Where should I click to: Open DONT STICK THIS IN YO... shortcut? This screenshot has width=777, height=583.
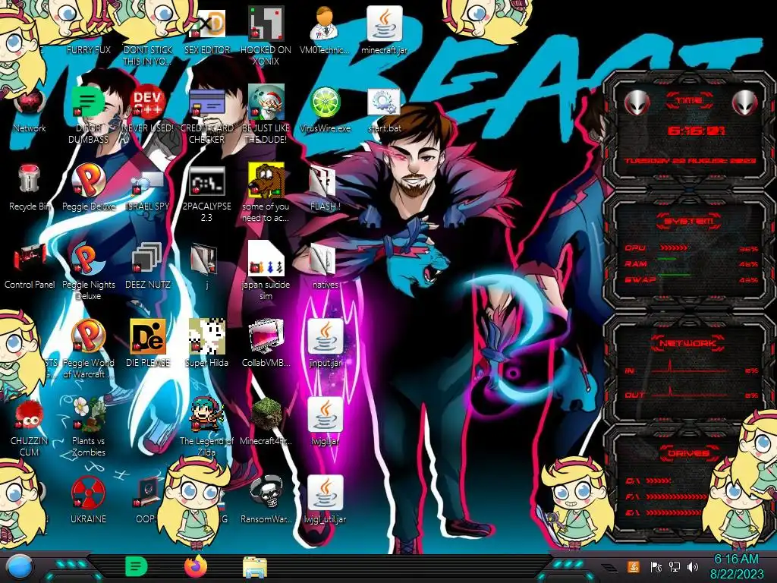pyautogui.click(x=148, y=55)
